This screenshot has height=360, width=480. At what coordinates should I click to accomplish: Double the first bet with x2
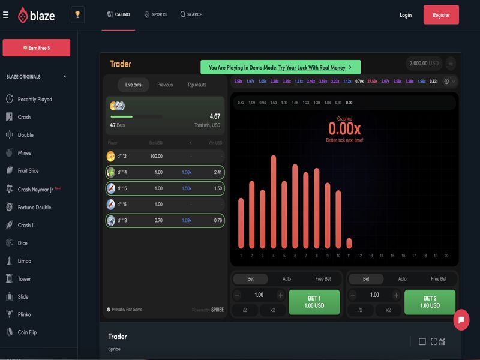point(272,310)
